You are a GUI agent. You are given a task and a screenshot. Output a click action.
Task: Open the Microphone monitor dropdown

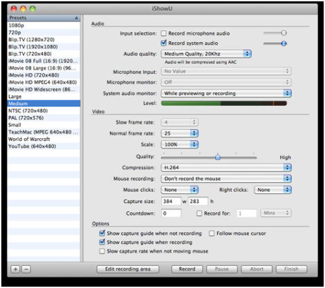226,82
